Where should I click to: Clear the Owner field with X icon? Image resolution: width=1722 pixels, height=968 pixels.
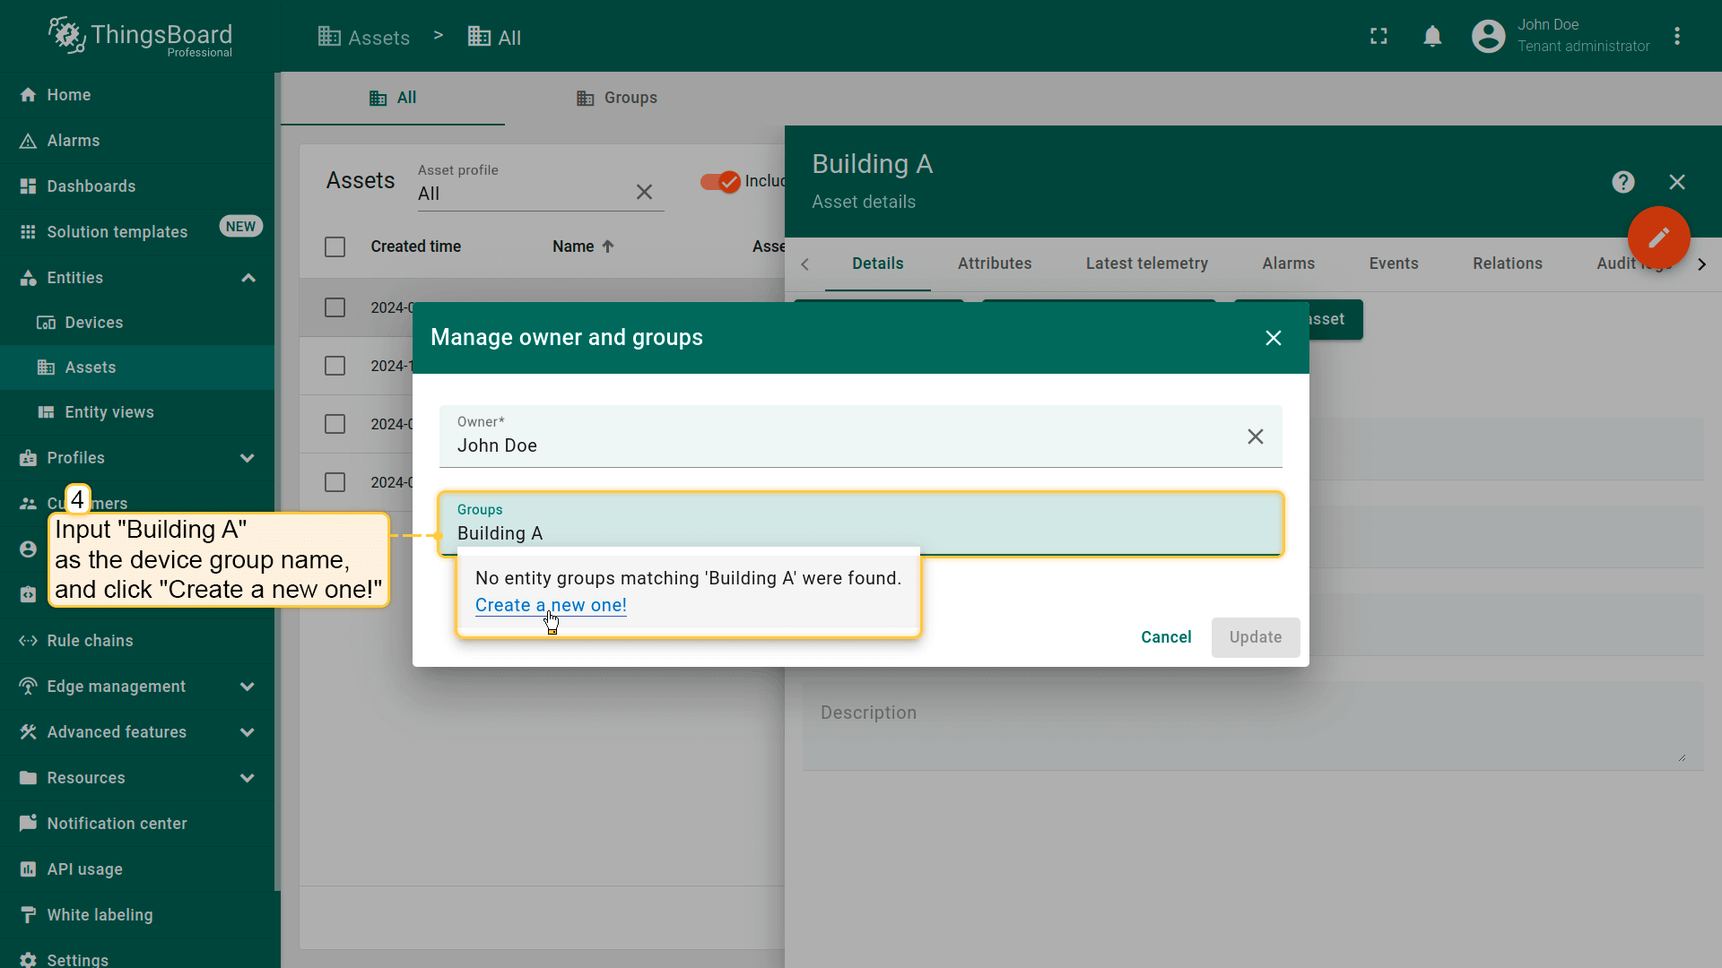pyautogui.click(x=1255, y=436)
